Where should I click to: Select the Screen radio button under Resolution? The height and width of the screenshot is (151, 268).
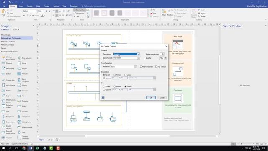point(104,75)
